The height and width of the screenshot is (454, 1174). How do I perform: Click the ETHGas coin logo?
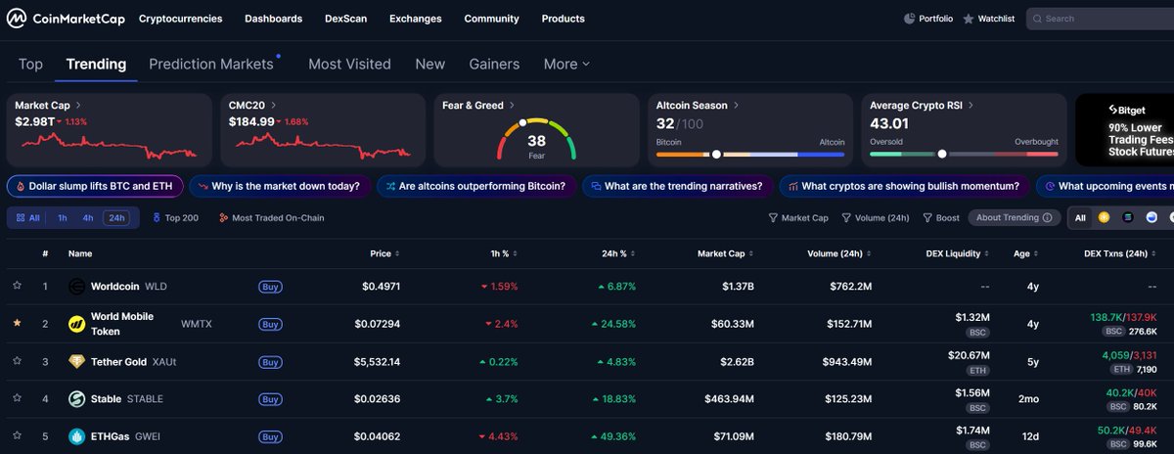(76, 436)
